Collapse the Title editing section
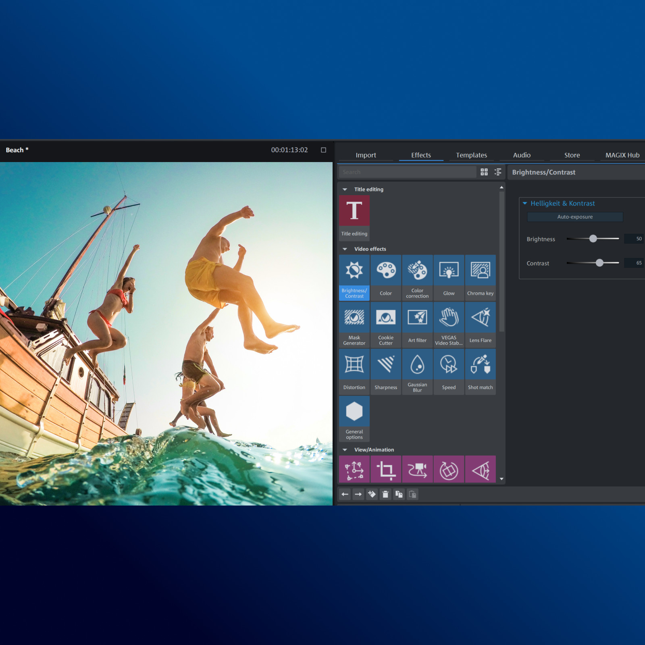 345,189
